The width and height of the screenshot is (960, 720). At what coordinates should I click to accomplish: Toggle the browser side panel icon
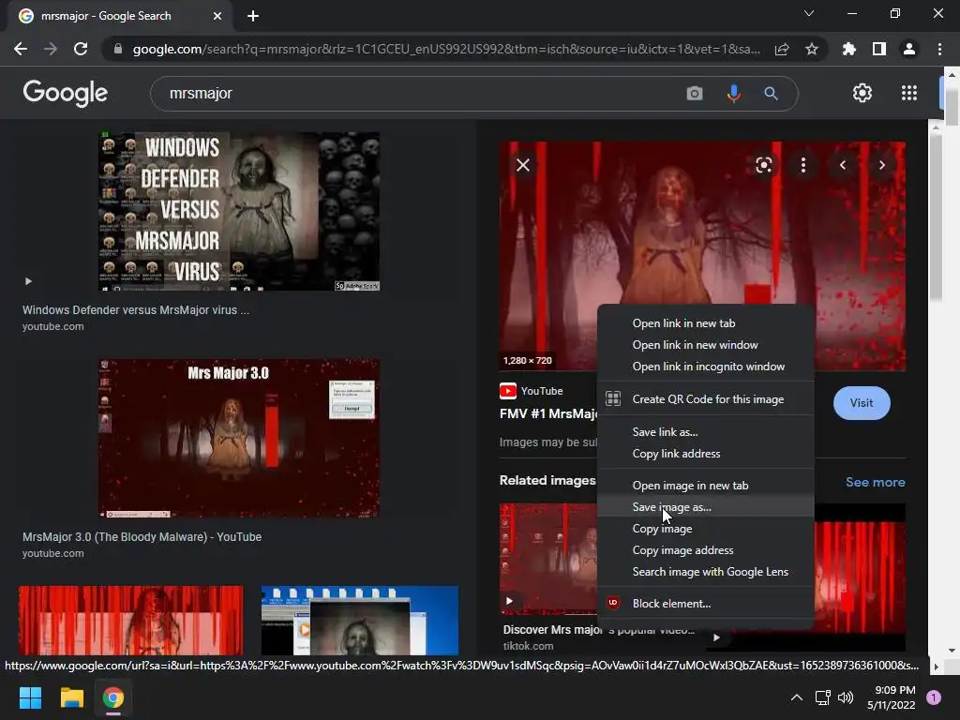[x=879, y=49]
